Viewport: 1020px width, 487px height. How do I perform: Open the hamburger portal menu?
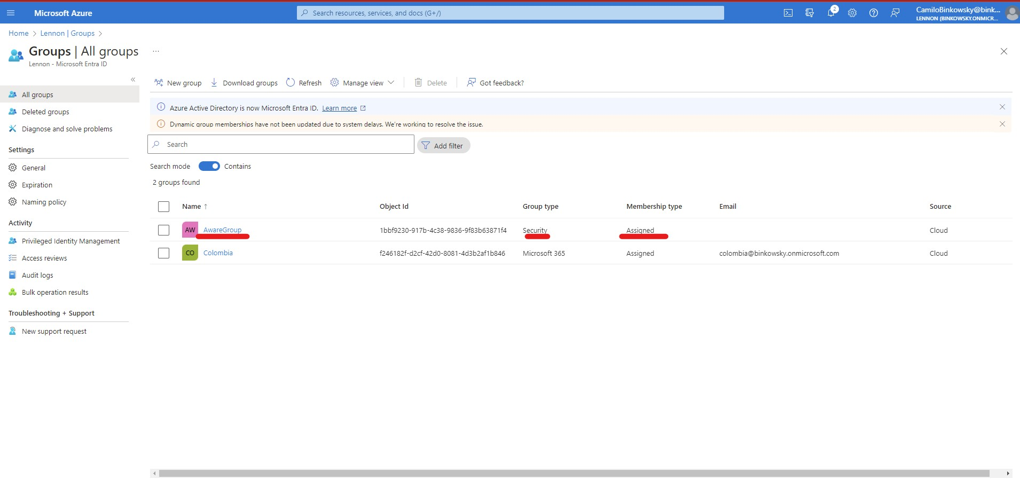11,12
